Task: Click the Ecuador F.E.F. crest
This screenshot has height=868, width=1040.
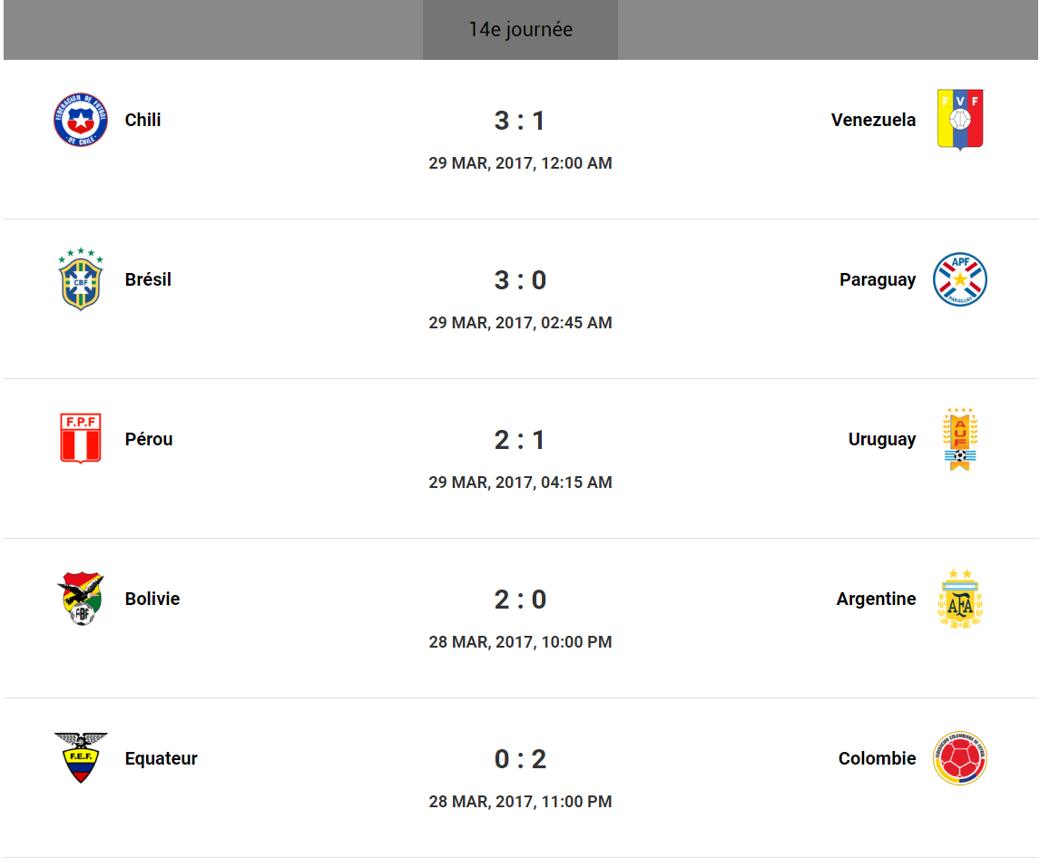Action: click(81, 758)
